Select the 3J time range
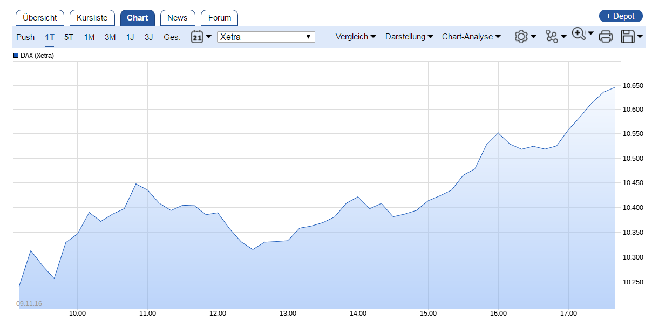The image size is (652, 320). click(149, 37)
